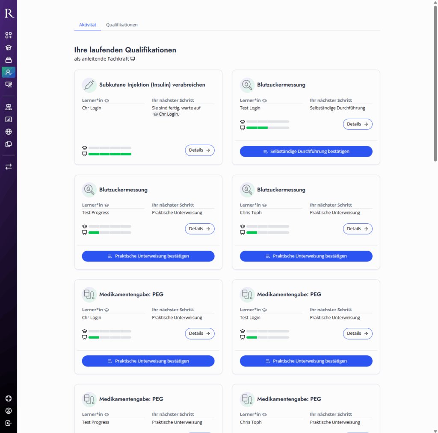The width and height of the screenshot is (438, 433).
Task: Open the bar chart reports sidebar icon
Action: [x=9, y=120]
